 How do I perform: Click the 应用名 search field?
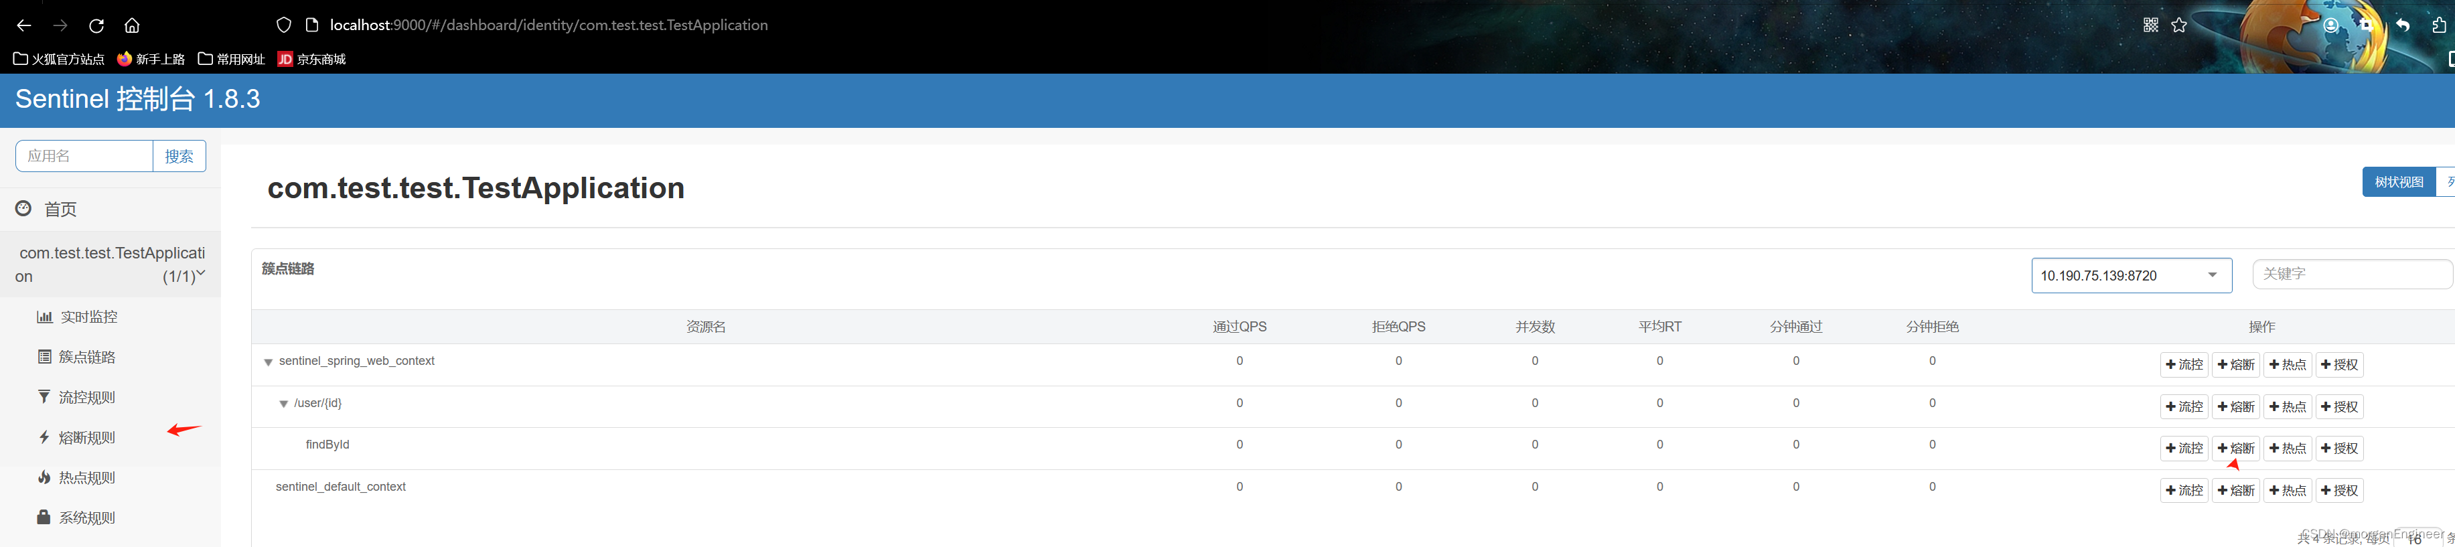coord(84,156)
